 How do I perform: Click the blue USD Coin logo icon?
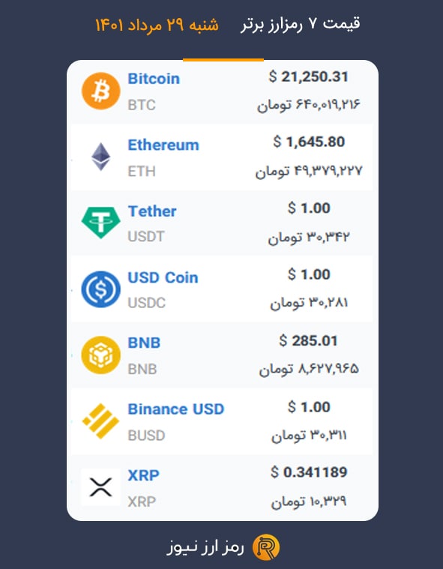(x=101, y=289)
